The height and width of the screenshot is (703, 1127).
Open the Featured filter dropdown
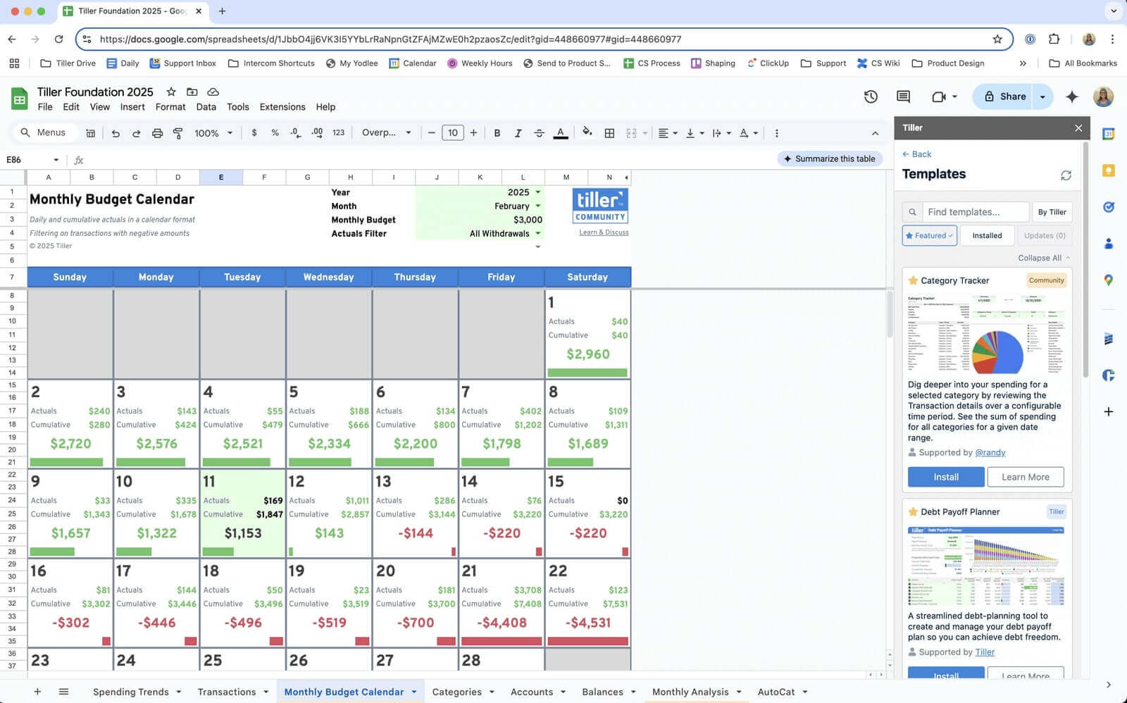point(930,235)
